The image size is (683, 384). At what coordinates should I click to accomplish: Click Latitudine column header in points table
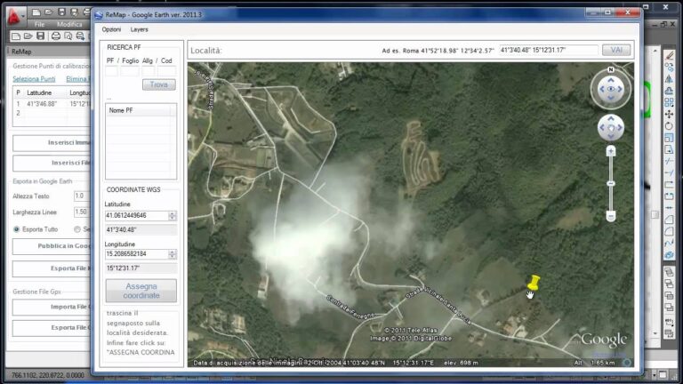(39, 92)
